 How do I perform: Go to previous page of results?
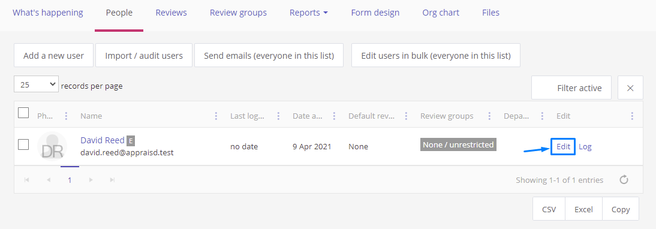coord(49,180)
